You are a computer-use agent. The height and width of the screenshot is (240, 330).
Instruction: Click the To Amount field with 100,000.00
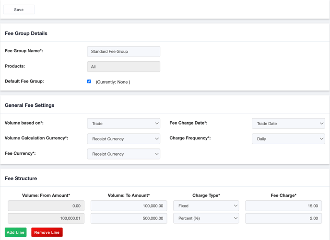click(129, 206)
